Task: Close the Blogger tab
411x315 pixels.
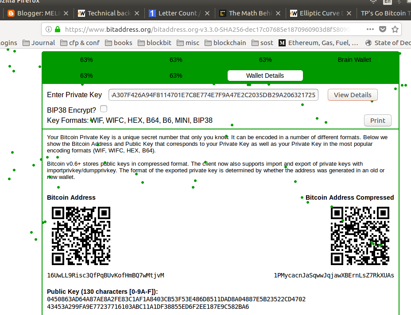Action: tap(66, 13)
